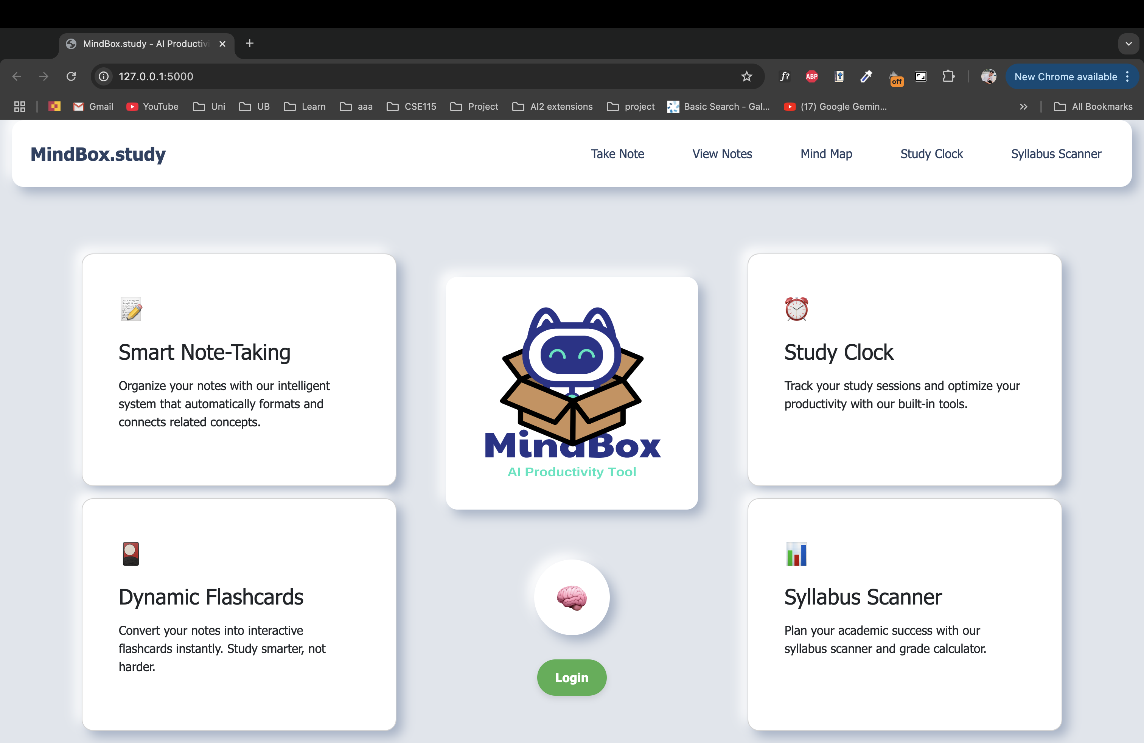Screen dimensions: 1144x743
Task: Click the memo pencil icon on Note-Taking card
Action: 131,309
